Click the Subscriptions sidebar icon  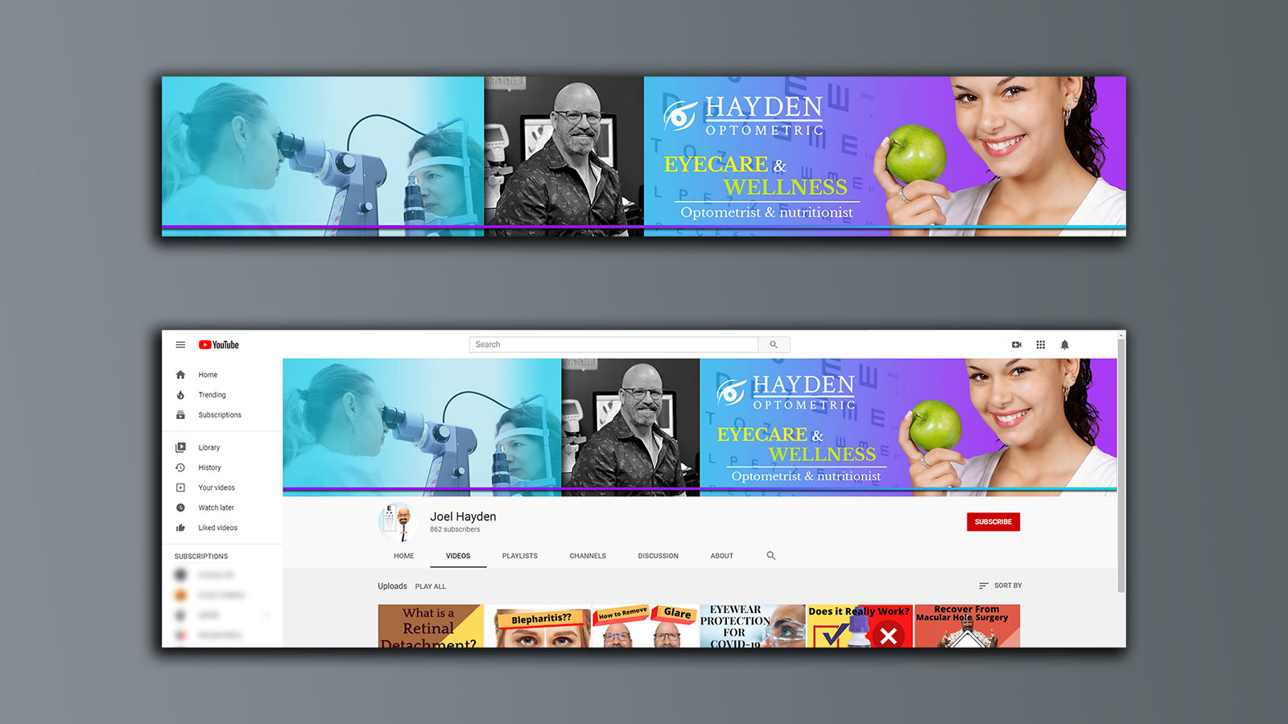180,415
